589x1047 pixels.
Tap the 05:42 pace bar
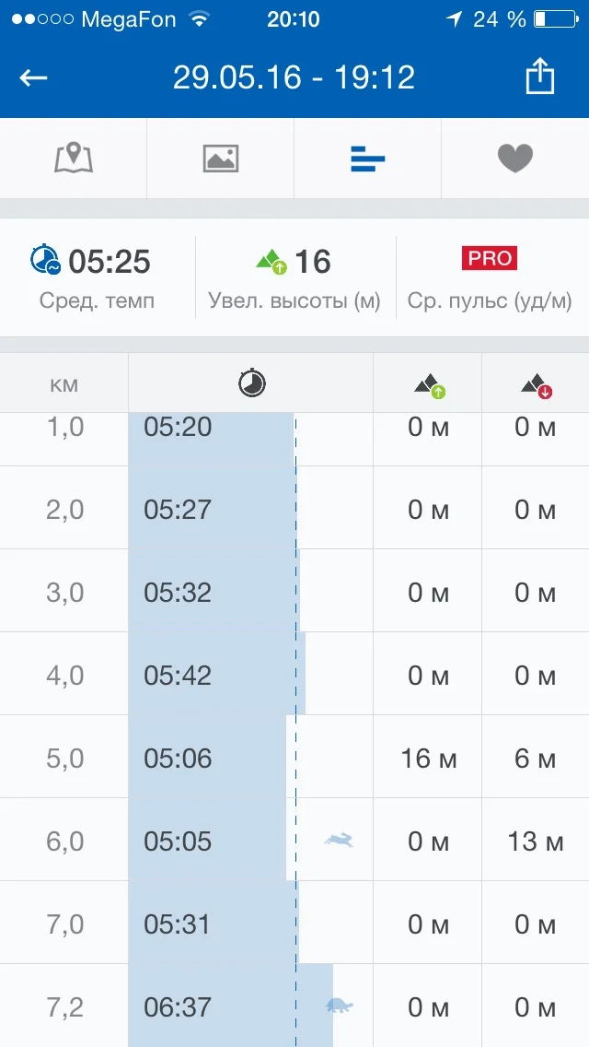click(x=217, y=675)
